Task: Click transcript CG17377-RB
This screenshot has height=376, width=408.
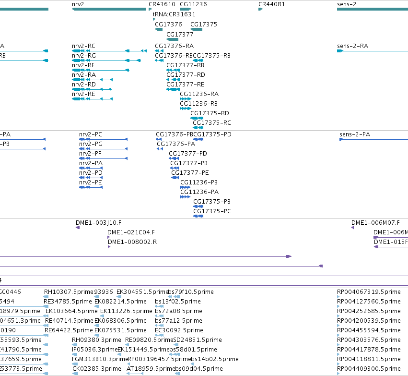Action: 185,65
